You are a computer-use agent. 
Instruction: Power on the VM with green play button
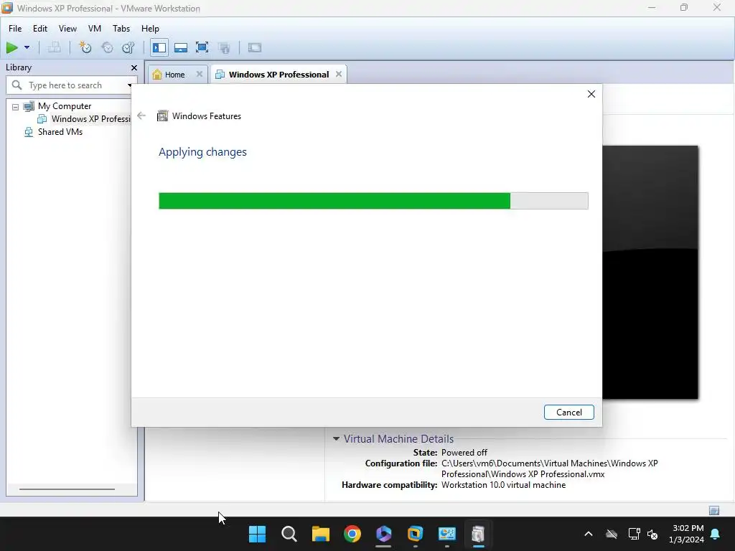pyautogui.click(x=11, y=47)
